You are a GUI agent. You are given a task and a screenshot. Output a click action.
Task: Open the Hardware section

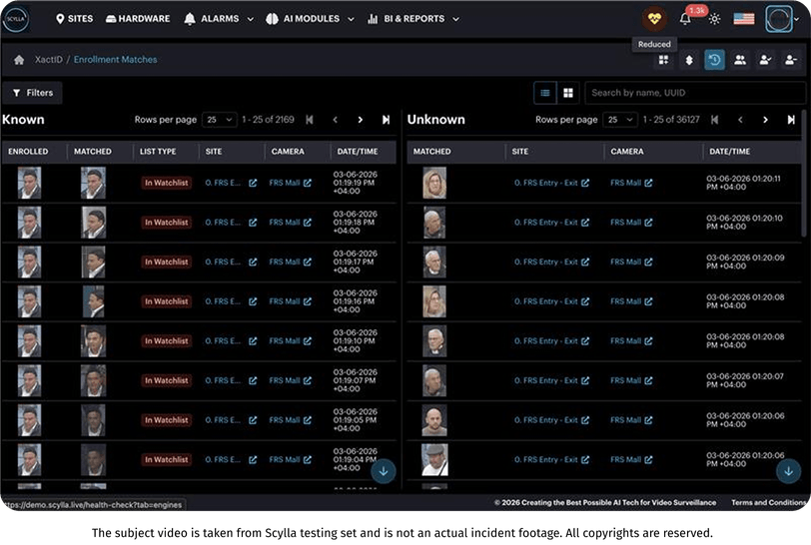pyautogui.click(x=138, y=19)
